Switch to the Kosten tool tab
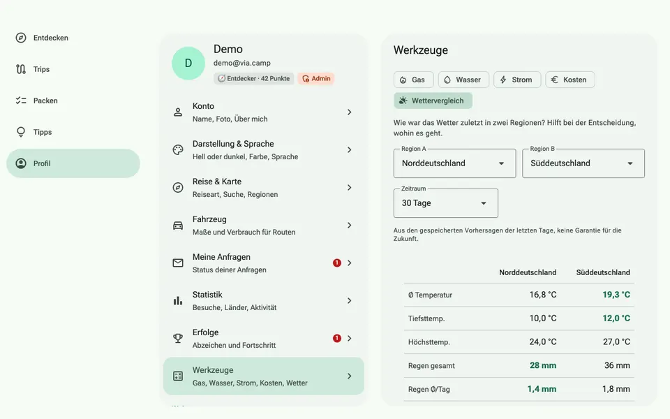 coord(570,80)
